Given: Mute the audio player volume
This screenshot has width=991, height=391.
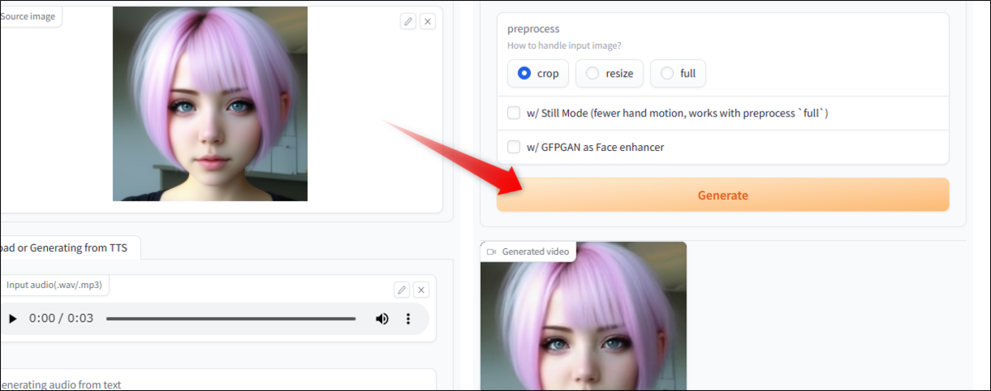Looking at the screenshot, I should tap(382, 318).
